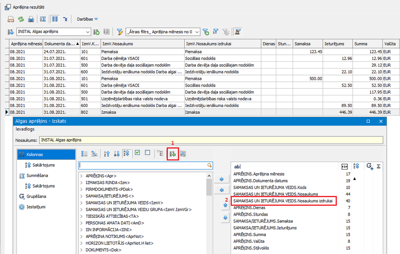Viewport: 400px width, 254px height.
Task: Click the copy view icon
Action: pyautogui.click(x=107, y=32)
